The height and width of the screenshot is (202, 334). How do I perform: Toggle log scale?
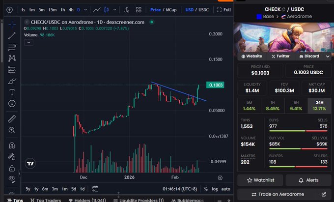click(215, 189)
